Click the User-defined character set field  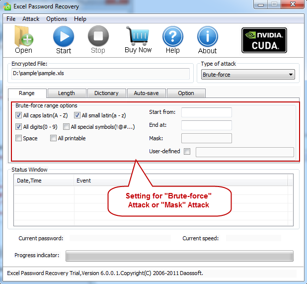tap(245, 152)
